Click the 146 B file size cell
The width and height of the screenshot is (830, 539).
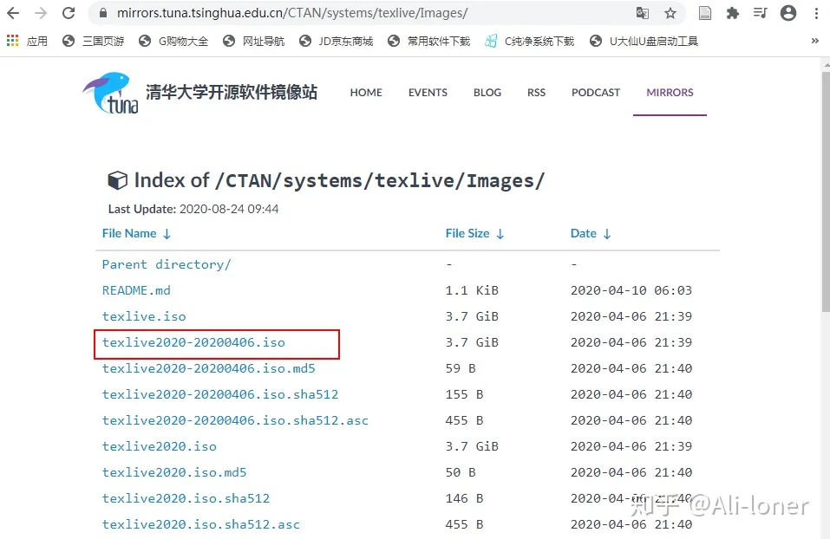[464, 498]
